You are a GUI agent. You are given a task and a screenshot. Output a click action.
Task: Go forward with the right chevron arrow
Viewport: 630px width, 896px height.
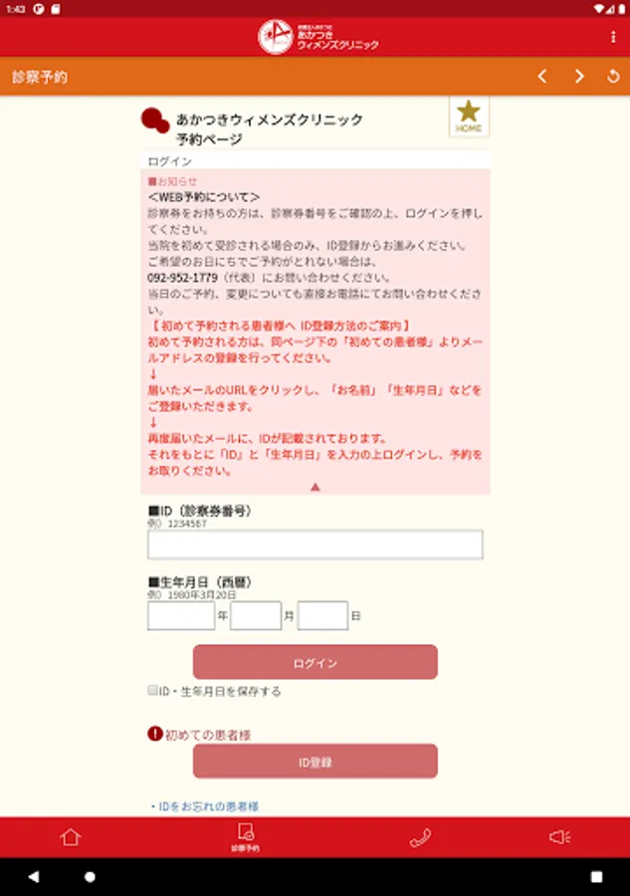click(x=579, y=76)
